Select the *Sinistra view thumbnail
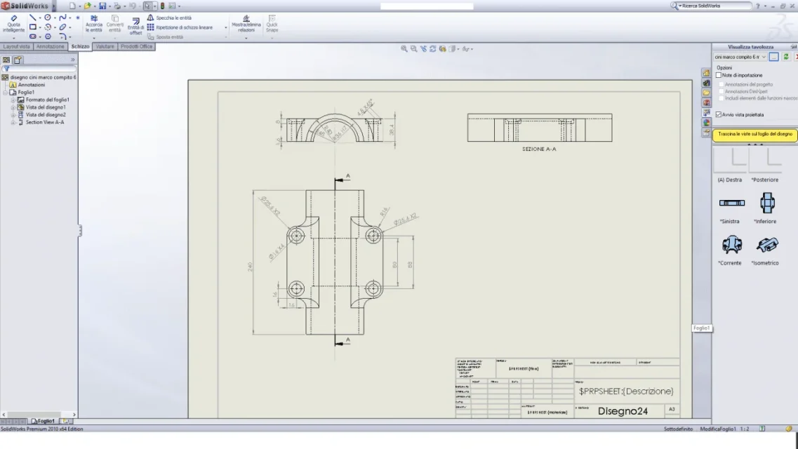Screen dimensions: 798x449 731,203
